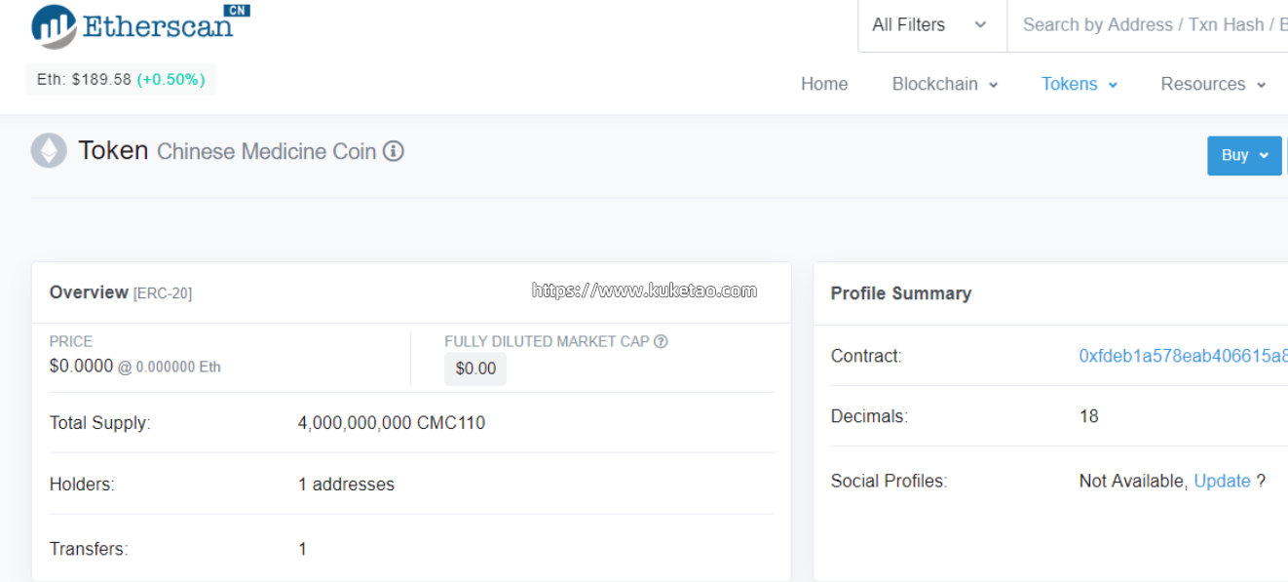Click the Eth price badge
Image resolution: width=1288 pixels, height=582 pixels.
pyautogui.click(x=121, y=79)
